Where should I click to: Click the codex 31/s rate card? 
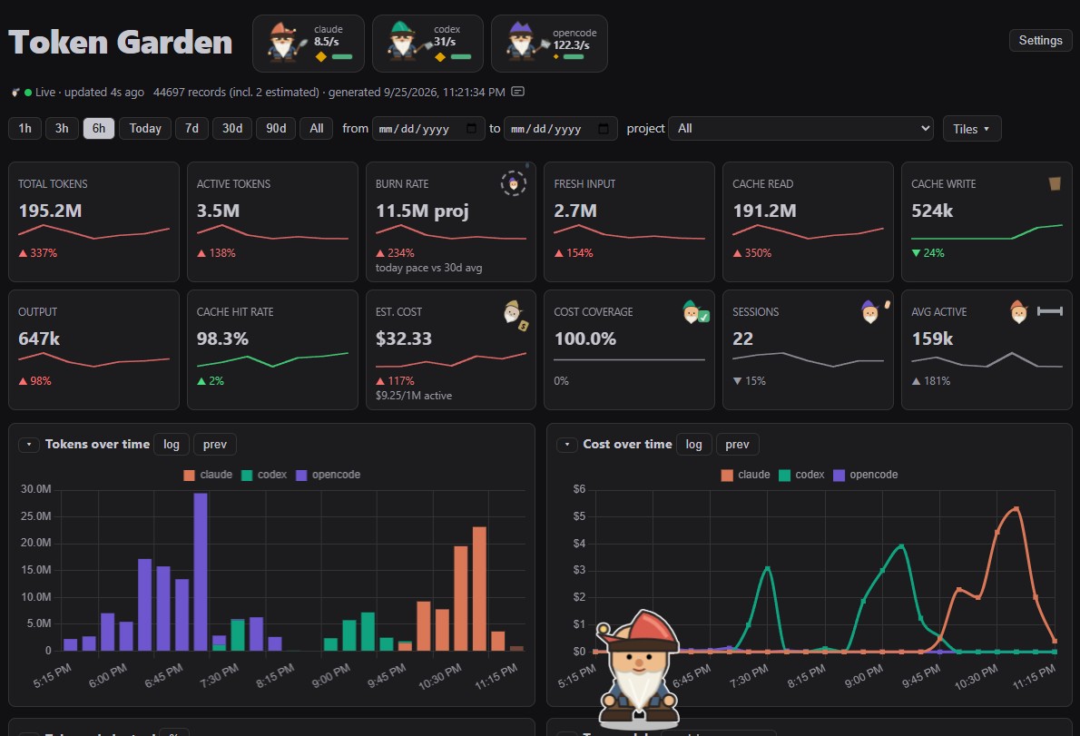[x=427, y=44]
